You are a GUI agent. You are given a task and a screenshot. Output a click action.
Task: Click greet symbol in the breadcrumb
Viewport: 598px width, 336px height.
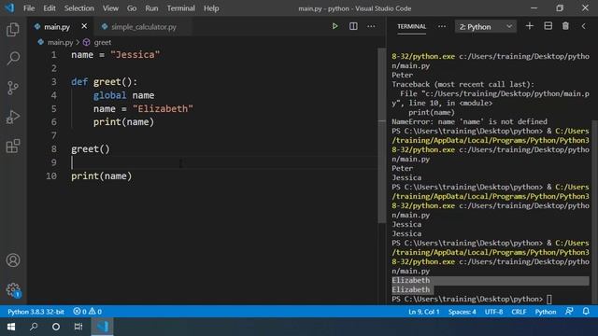click(103, 42)
